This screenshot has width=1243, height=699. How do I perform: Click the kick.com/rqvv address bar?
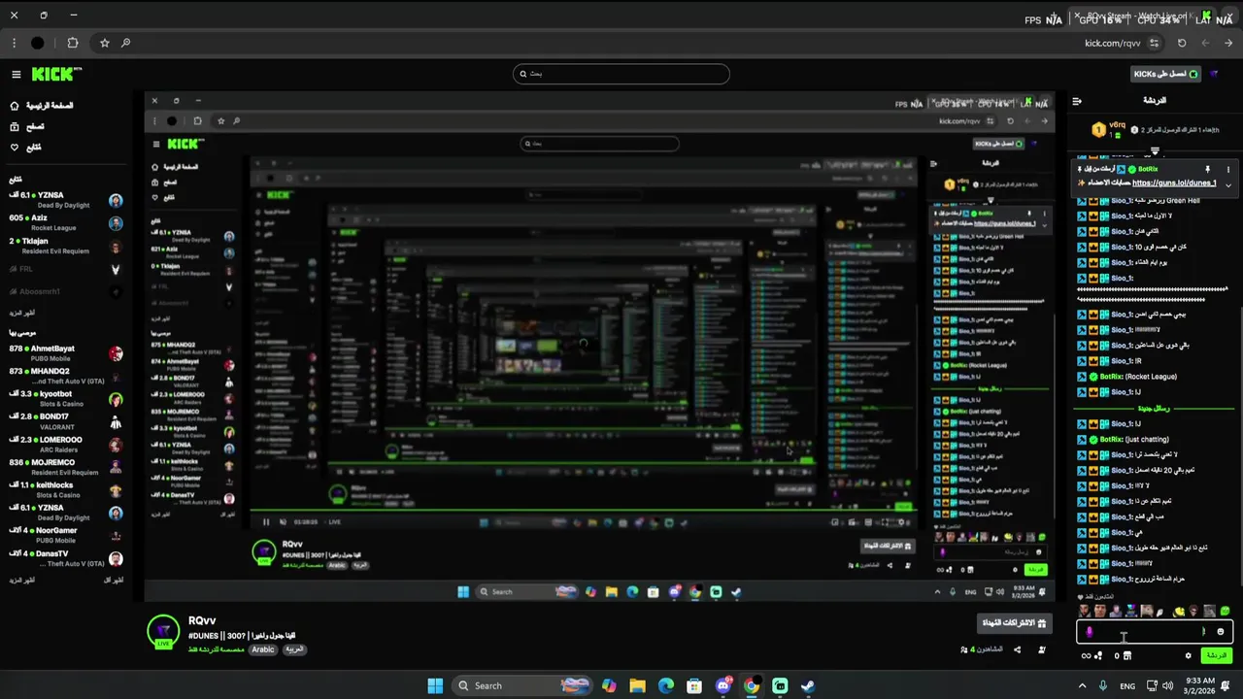point(1112,43)
